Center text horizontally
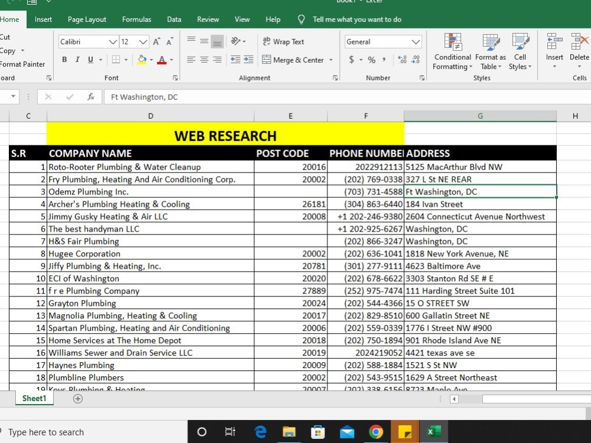 pyautogui.click(x=204, y=60)
